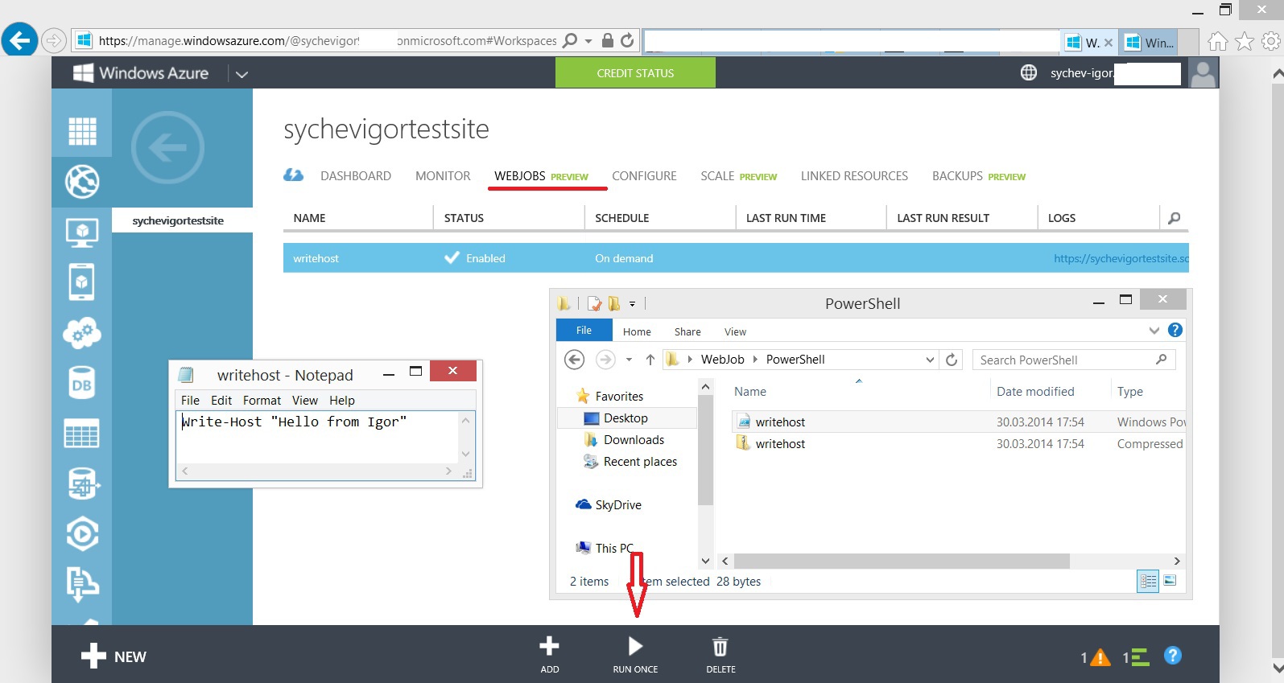Open the CONFIGURE tab

click(644, 175)
